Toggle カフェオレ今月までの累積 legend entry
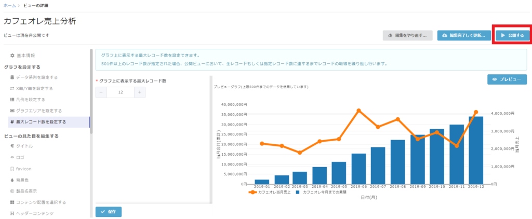This screenshot has width=532, height=219. coord(321,192)
